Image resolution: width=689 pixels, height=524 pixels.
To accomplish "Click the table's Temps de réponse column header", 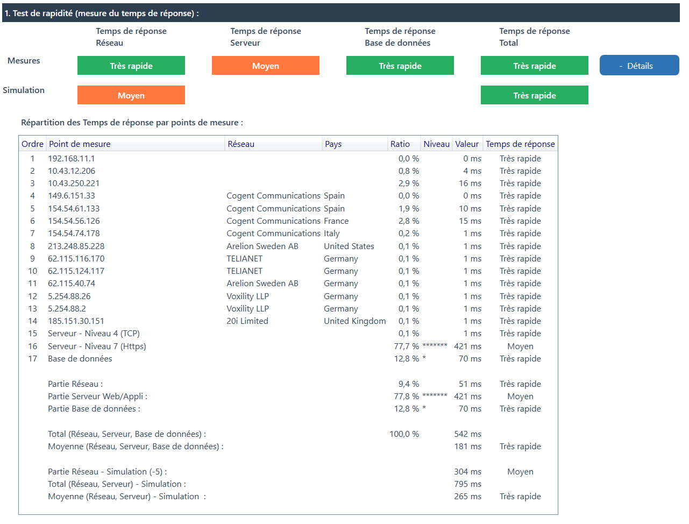I will point(520,144).
